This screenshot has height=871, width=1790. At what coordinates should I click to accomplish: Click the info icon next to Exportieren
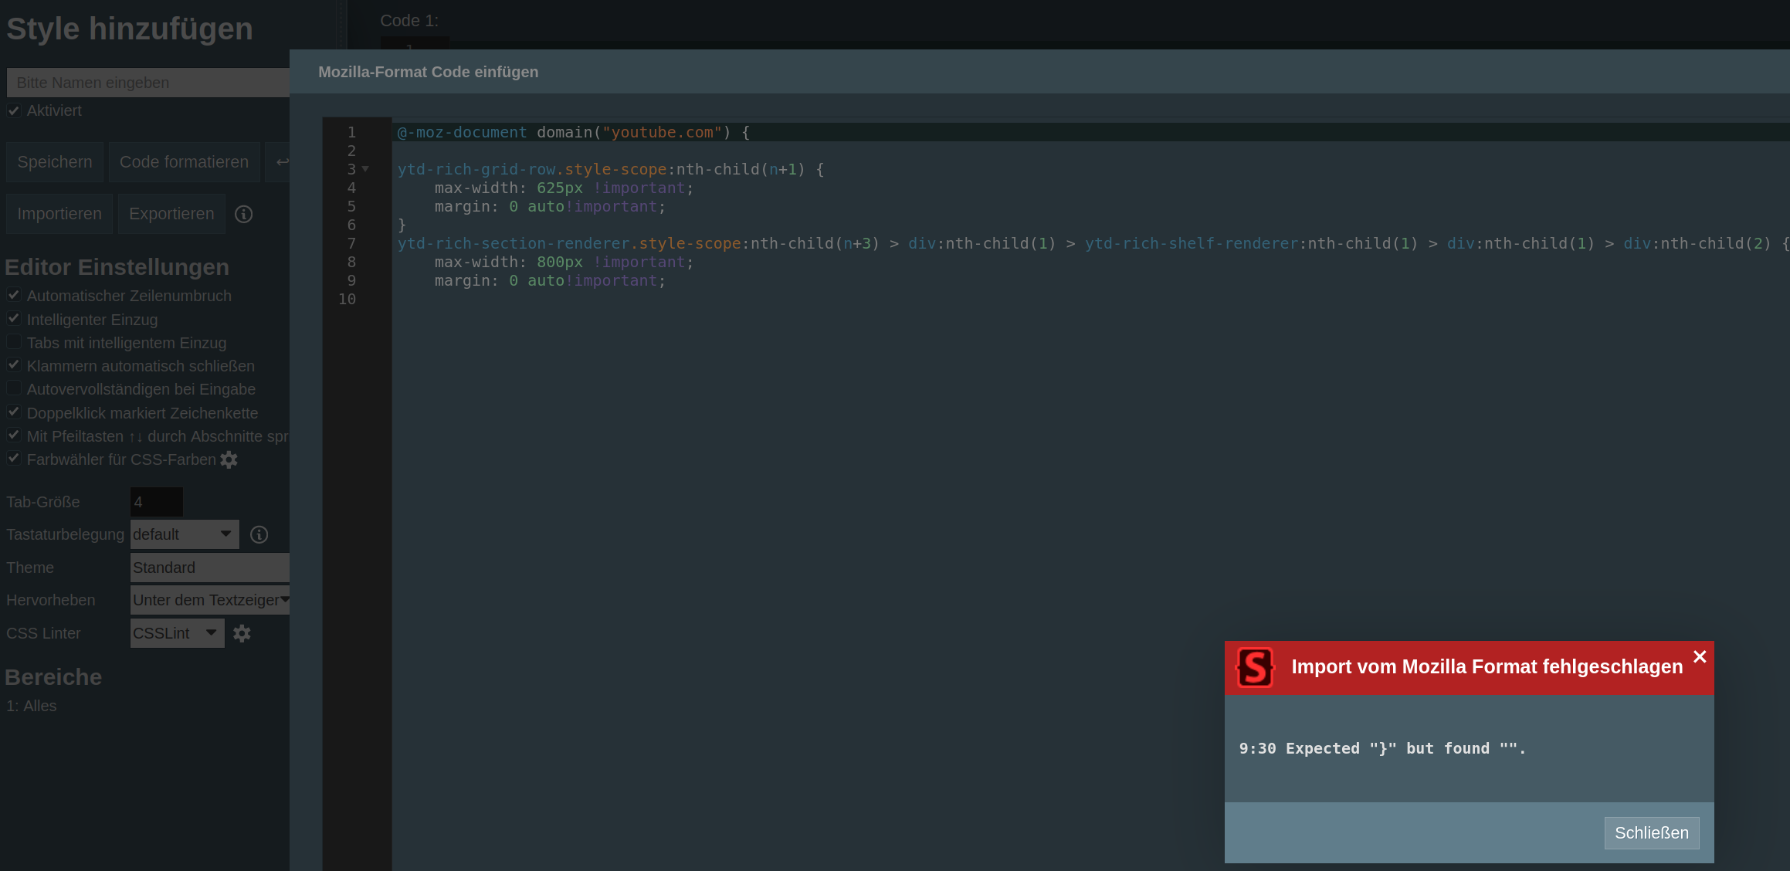[244, 215]
